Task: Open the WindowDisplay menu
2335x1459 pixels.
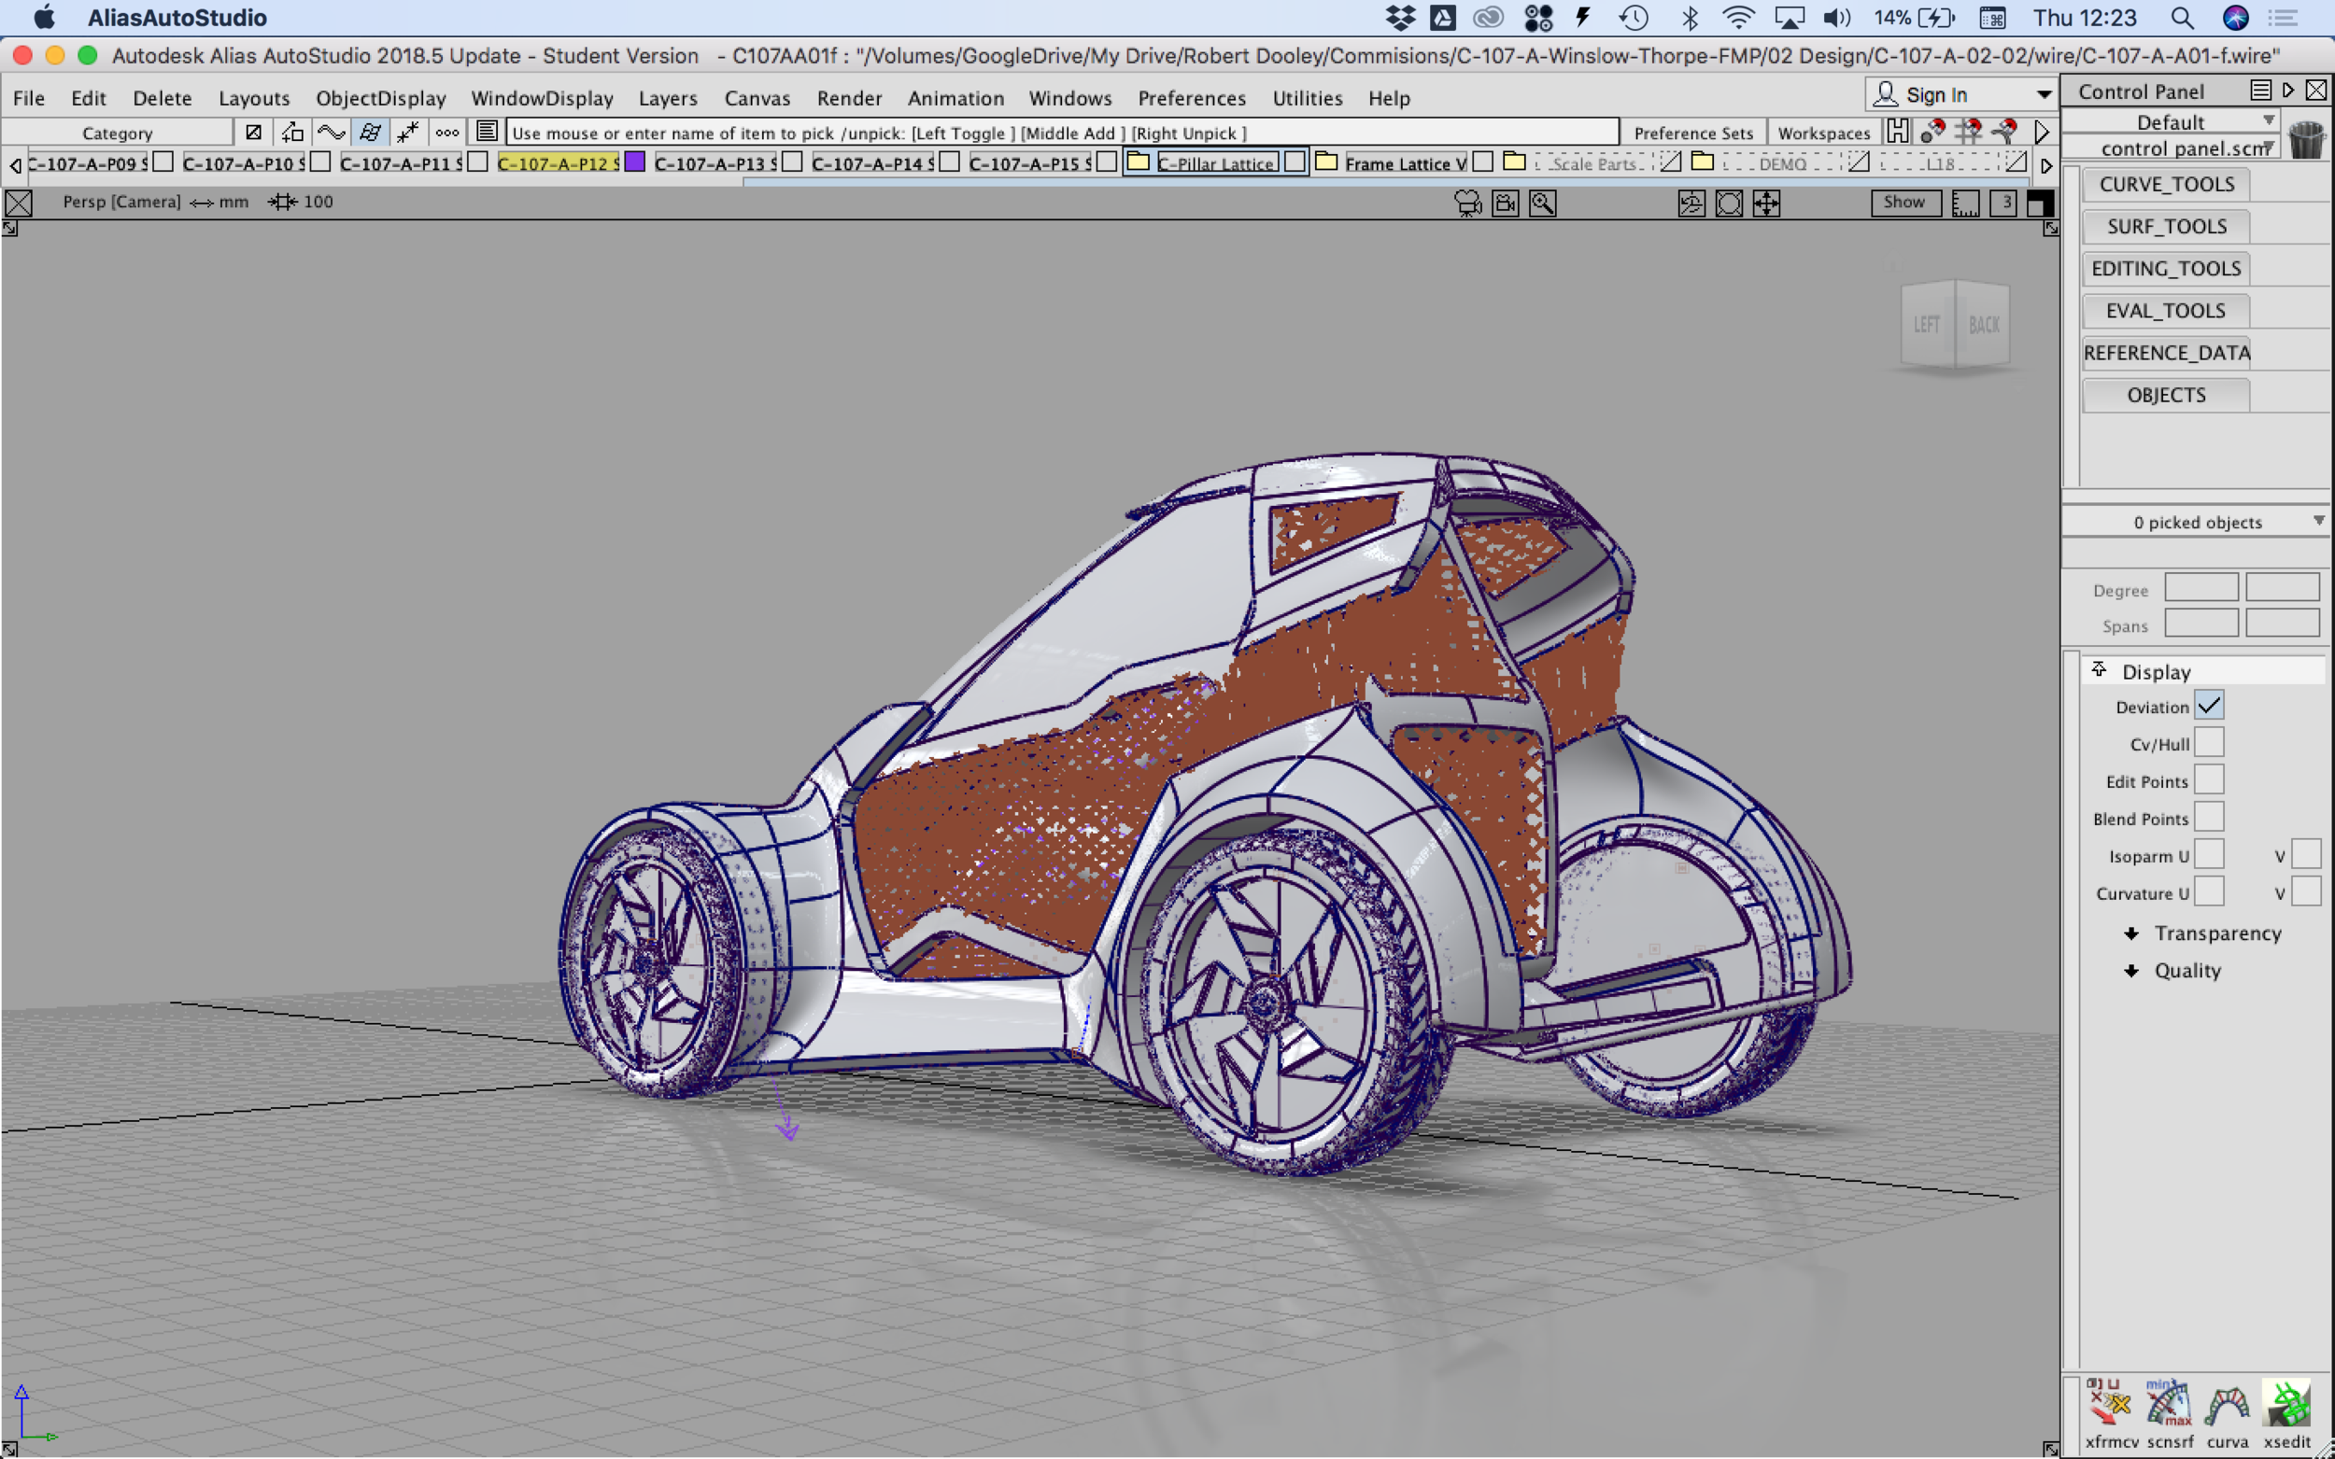Action: 541,97
